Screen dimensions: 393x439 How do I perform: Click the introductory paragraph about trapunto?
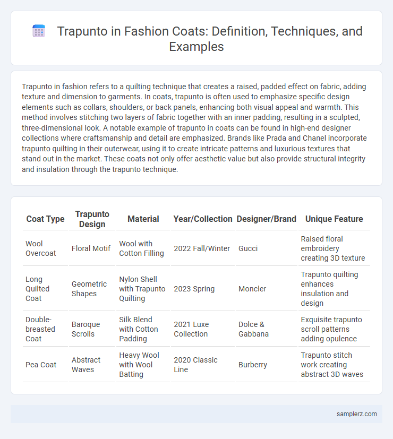194,128
